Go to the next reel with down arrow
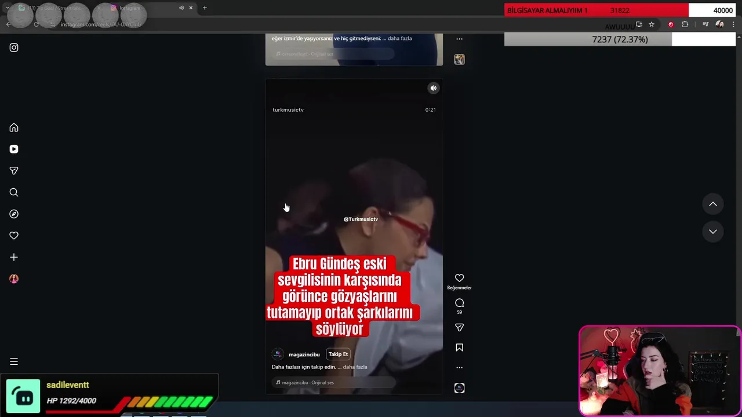 coord(713,232)
